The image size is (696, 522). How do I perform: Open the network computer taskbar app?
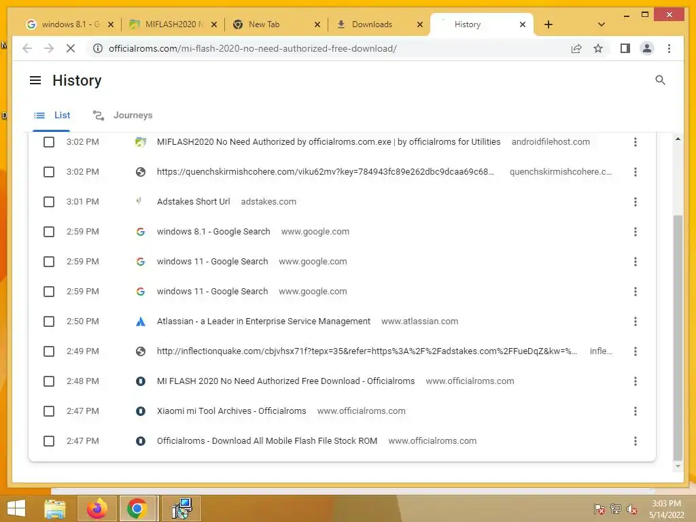(181, 508)
